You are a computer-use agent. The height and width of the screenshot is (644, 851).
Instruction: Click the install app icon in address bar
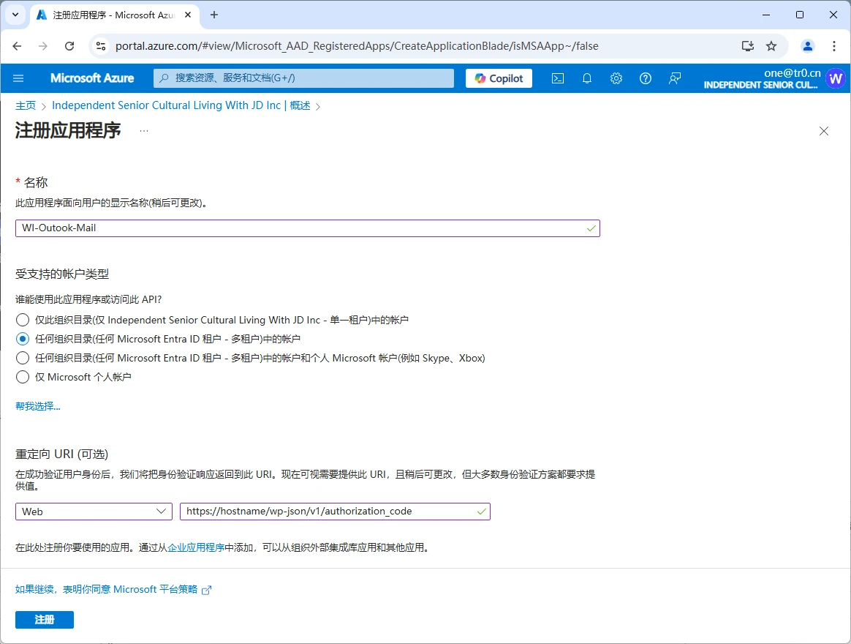coord(748,46)
